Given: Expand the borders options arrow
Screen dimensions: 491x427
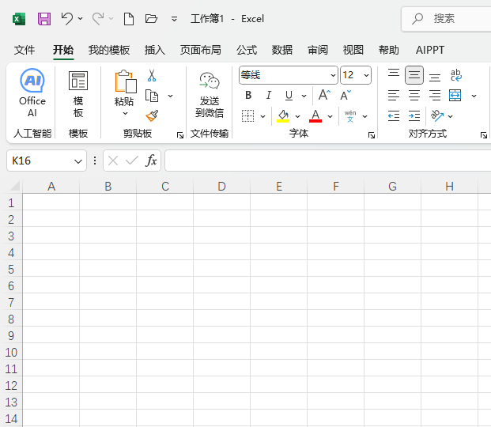Looking at the screenshot, I should (x=262, y=116).
